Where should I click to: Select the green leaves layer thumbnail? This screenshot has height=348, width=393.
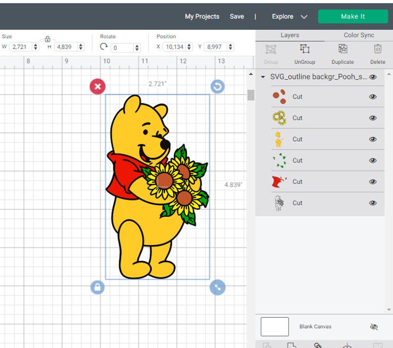pos(279,160)
